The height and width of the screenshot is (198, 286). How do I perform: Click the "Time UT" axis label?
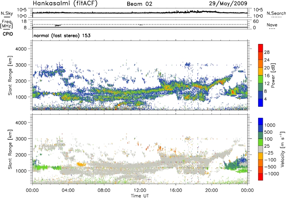[x=140, y=196]
